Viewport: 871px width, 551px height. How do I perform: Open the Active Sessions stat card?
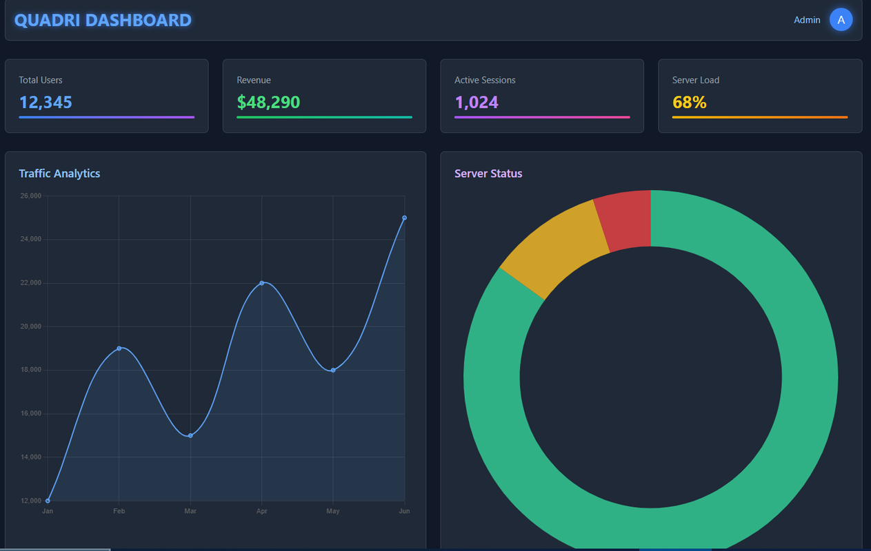click(x=542, y=96)
